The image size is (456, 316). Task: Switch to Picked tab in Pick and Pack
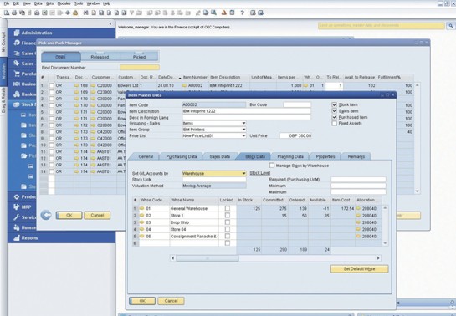click(x=139, y=57)
